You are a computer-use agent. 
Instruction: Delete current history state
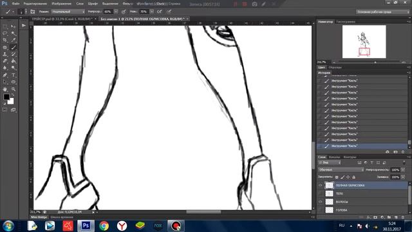tap(403, 152)
